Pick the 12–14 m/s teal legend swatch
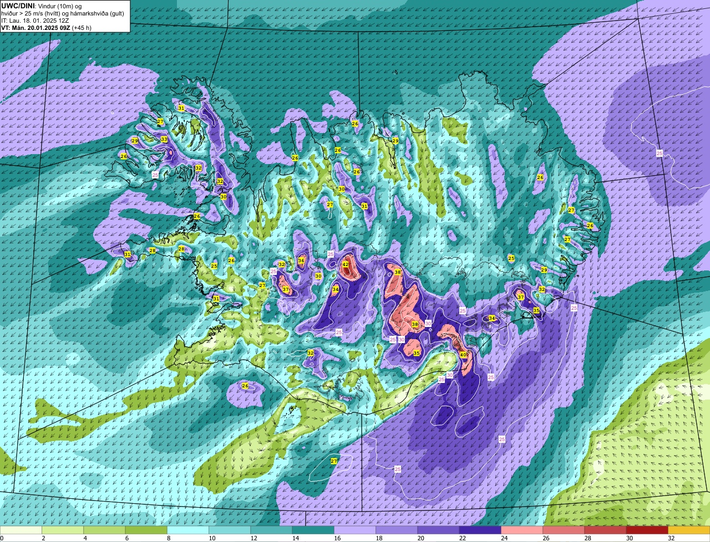710x542 pixels. (271, 530)
